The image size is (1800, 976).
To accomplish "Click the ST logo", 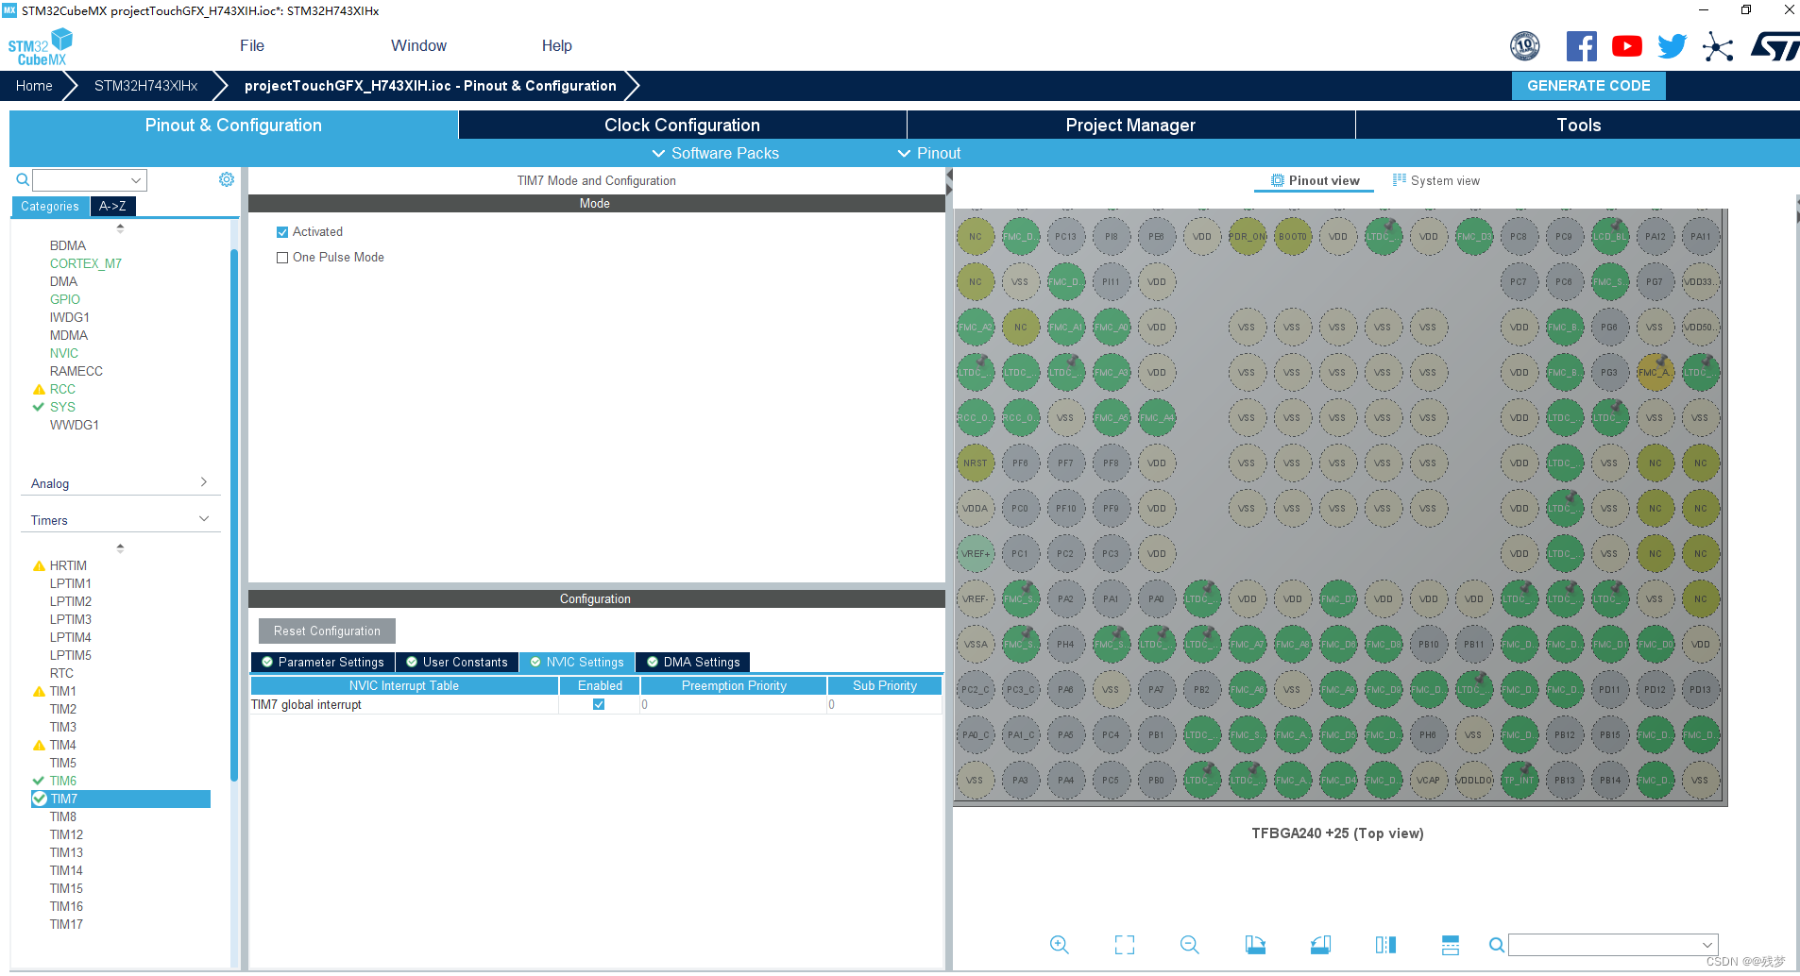I will click(x=1775, y=46).
